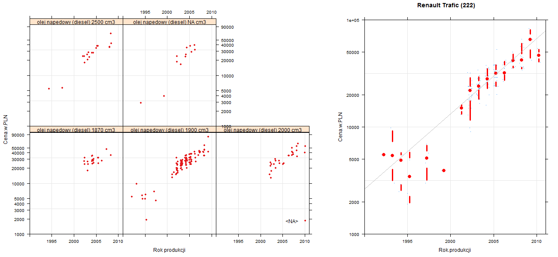Click the "1995" x-axis tick on the Renault Trafic chart

tap(407, 242)
